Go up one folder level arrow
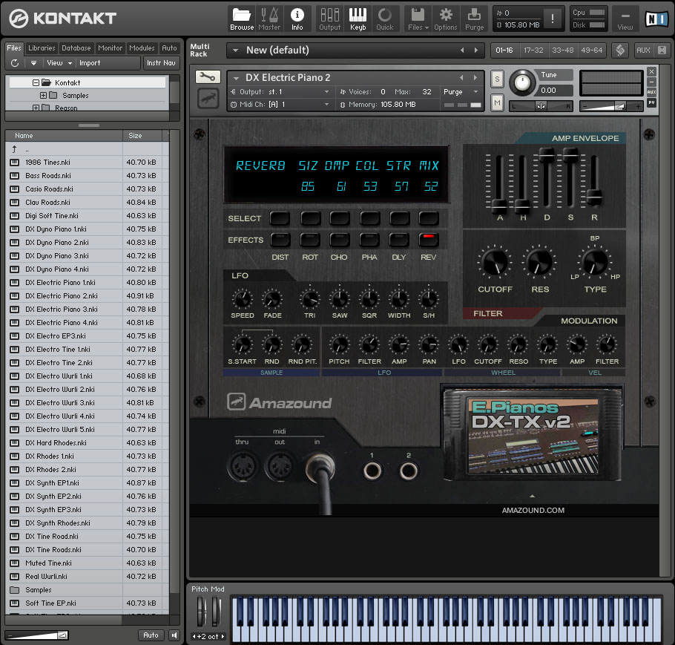The width and height of the screenshot is (675, 645). click(14, 149)
